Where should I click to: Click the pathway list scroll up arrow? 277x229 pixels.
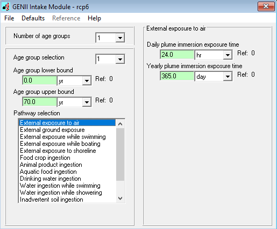(x=120, y=124)
